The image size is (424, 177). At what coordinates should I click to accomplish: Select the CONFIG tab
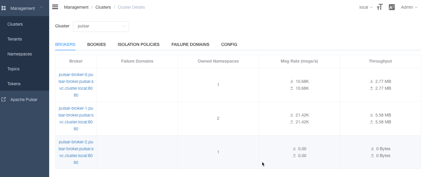229,44
